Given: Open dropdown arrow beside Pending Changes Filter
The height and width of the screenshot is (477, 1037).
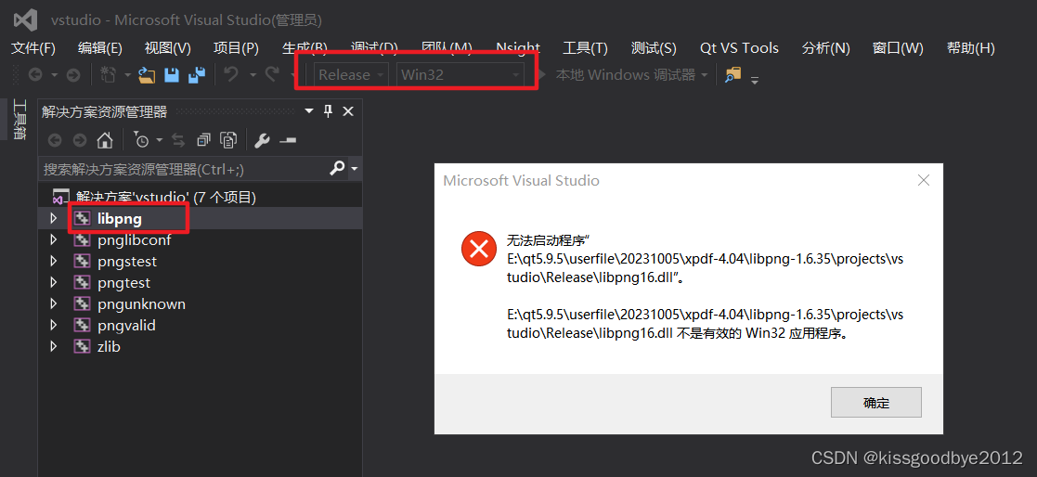Looking at the screenshot, I should pyautogui.click(x=160, y=141).
